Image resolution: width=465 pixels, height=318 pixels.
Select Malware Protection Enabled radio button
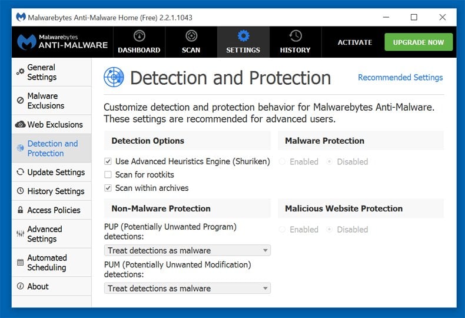pyautogui.click(x=282, y=162)
